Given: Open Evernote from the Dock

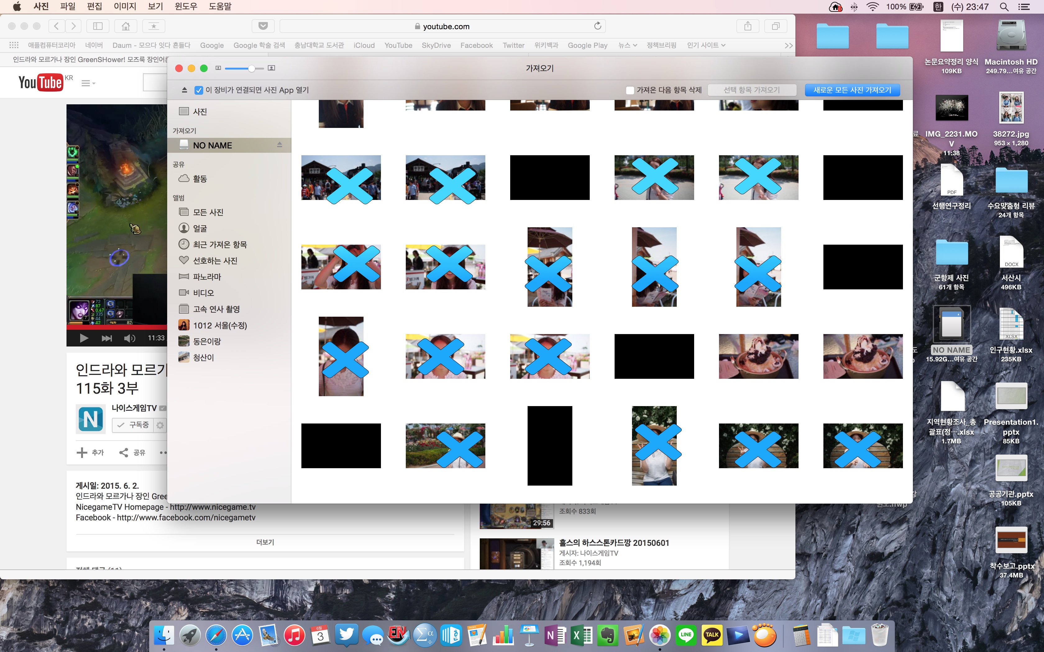Looking at the screenshot, I should pyautogui.click(x=608, y=635).
